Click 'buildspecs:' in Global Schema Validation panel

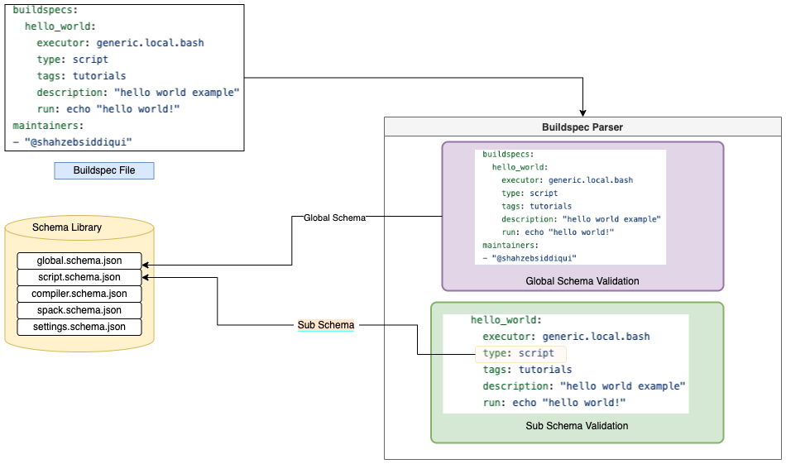point(508,155)
